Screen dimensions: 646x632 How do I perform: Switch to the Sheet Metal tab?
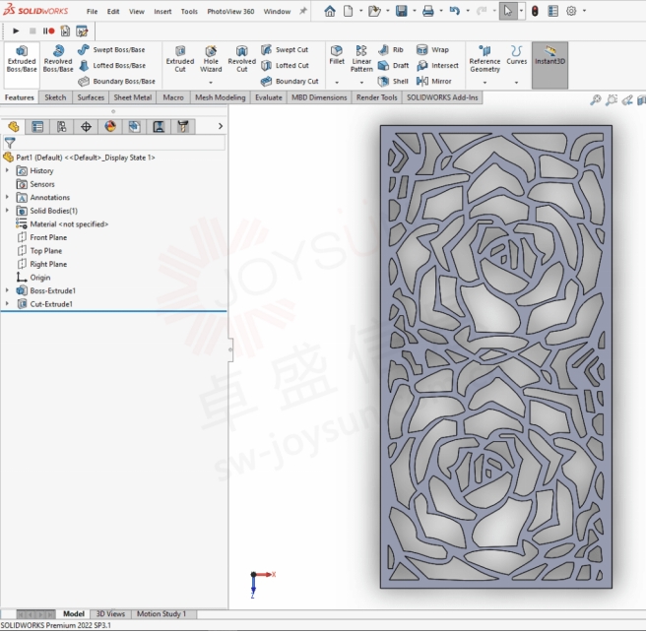[x=133, y=97]
